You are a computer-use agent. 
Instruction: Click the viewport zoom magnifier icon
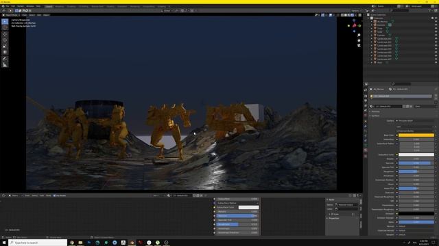[x=359, y=35]
